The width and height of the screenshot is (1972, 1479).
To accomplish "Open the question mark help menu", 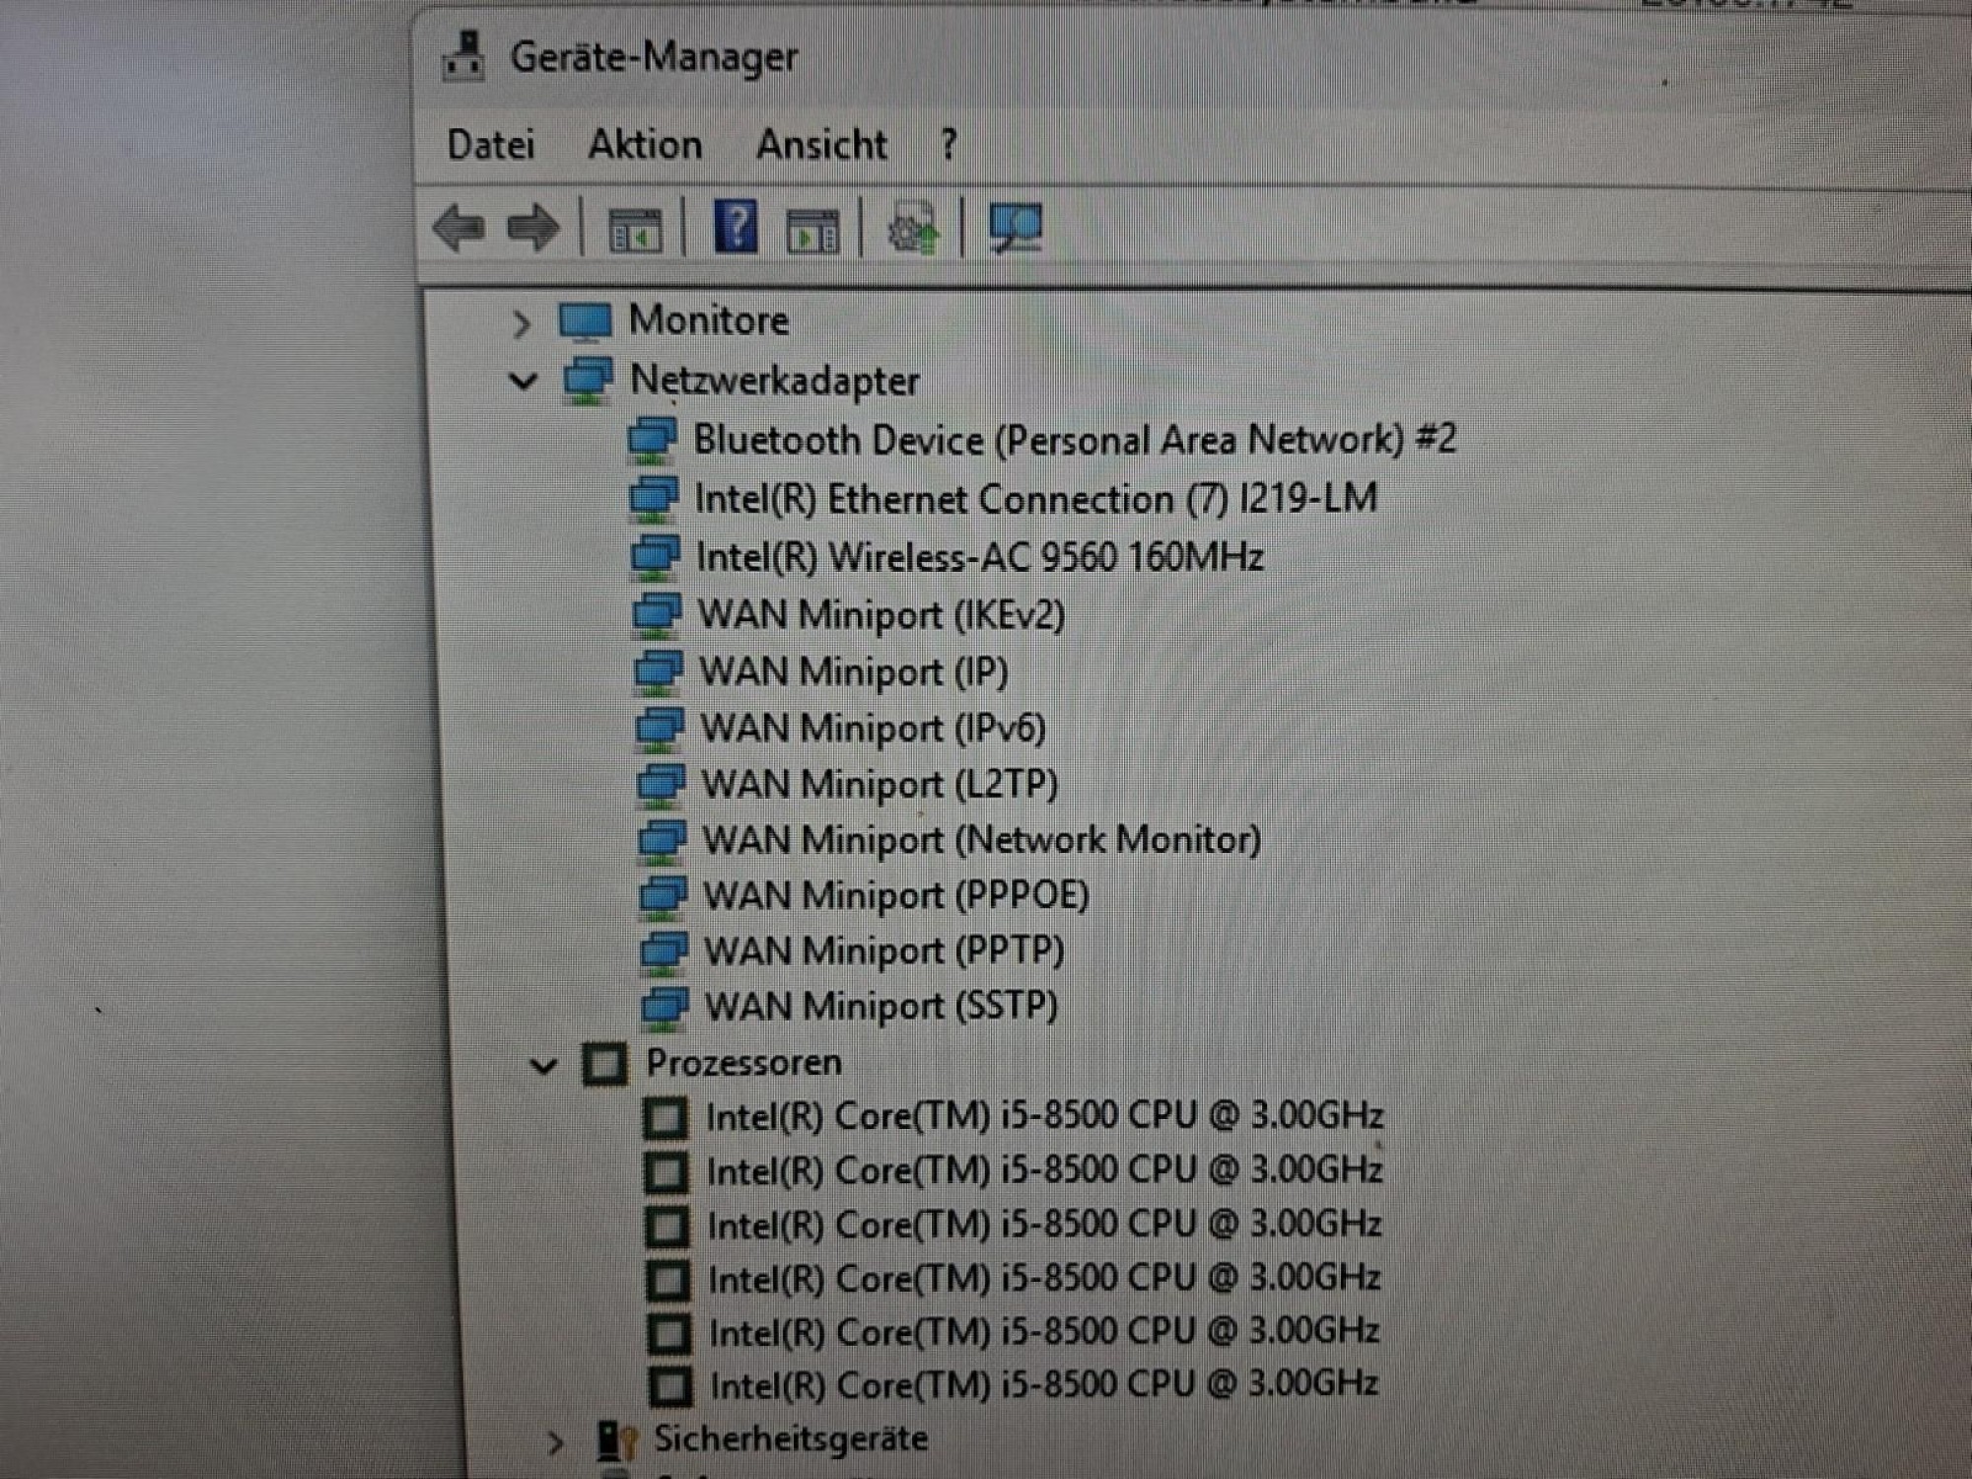I will coord(949,145).
